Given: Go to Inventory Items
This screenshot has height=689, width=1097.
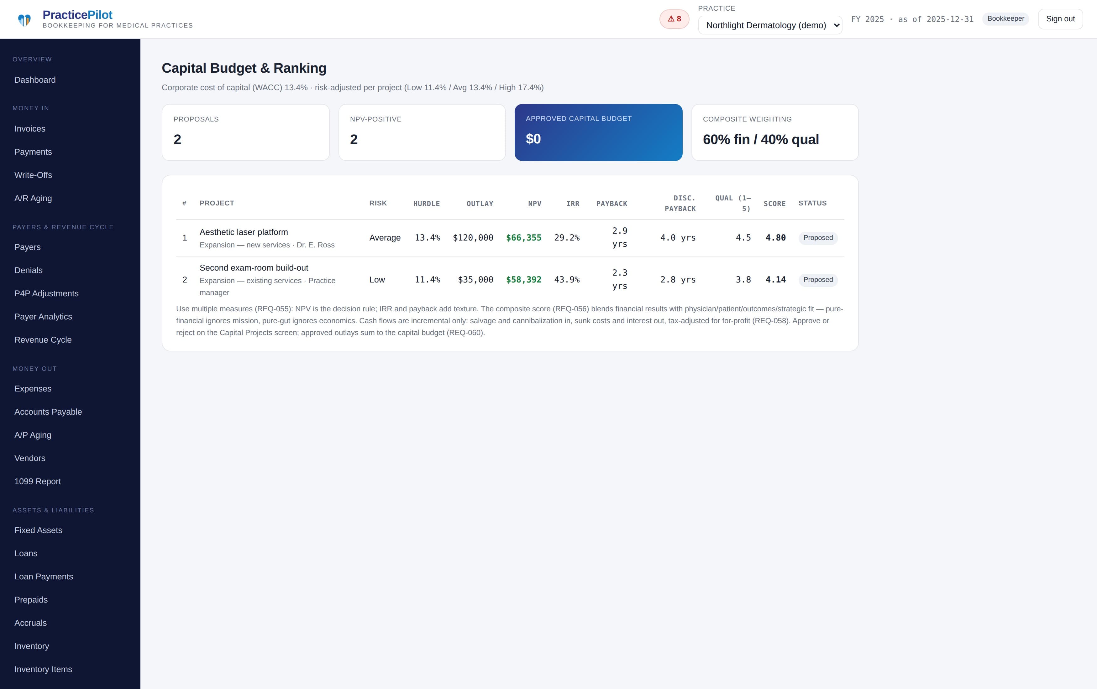Looking at the screenshot, I should [x=43, y=670].
